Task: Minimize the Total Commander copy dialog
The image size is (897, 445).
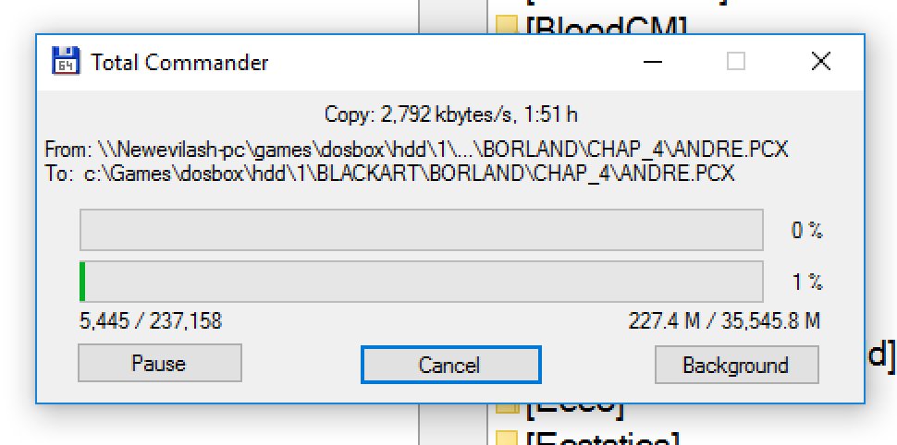Action: coord(653,61)
